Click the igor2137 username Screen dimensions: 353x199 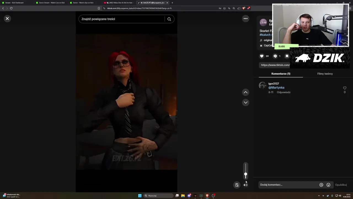pyautogui.click(x=274, y=83)
